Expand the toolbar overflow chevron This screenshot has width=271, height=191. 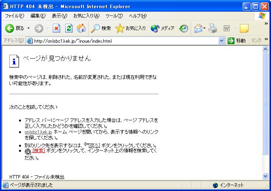point(266,24)
